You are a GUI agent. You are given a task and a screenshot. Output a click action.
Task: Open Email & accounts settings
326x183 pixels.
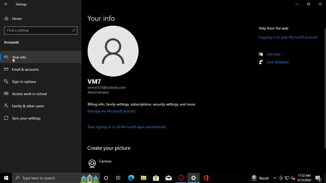point(41,69)
